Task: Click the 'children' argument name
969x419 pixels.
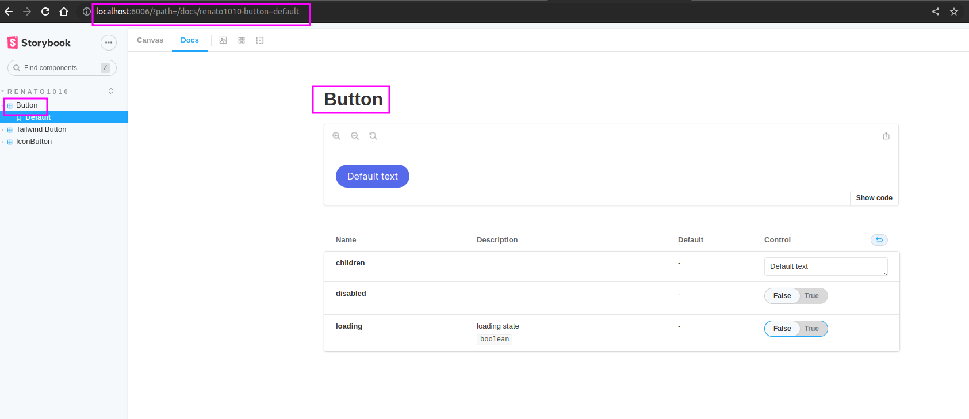Action: click(x=350, y=263)
